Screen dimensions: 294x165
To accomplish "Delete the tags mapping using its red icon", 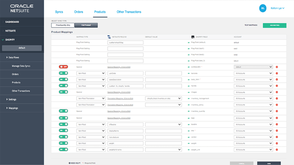I will point(277,118).
